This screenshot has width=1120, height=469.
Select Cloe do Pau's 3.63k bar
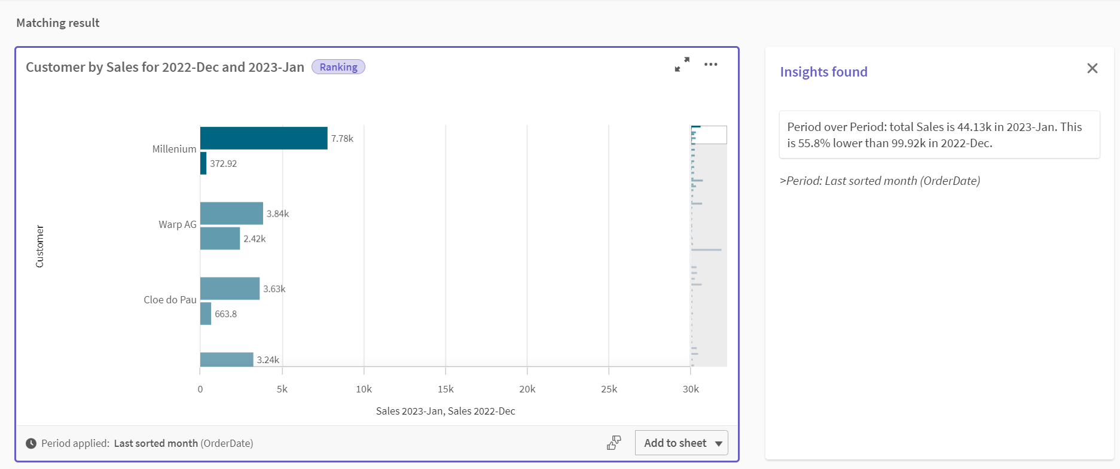pos(230,288)
